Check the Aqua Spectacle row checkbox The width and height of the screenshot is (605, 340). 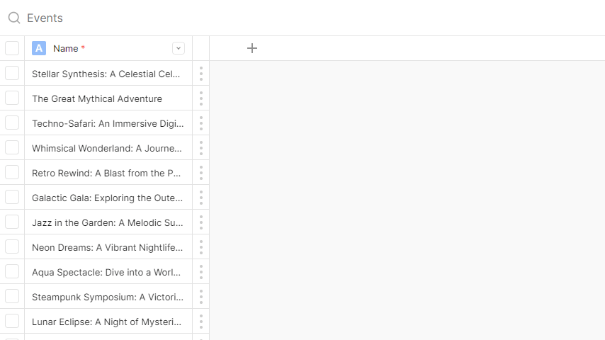tap(12, 271)
